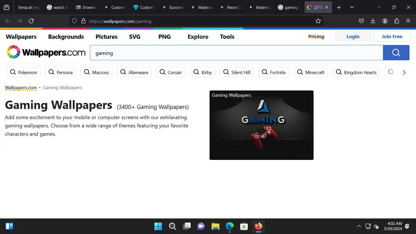
Task: Switch to Temp.sh tab
Action: click(28, 7)
